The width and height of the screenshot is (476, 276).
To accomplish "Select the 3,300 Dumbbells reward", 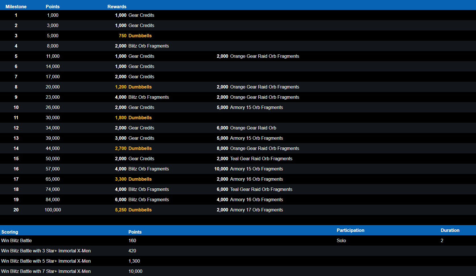I will tap(133, 179).
